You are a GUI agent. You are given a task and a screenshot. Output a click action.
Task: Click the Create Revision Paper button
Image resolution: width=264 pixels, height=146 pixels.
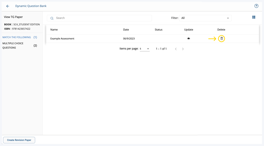[x=19, y=140]
